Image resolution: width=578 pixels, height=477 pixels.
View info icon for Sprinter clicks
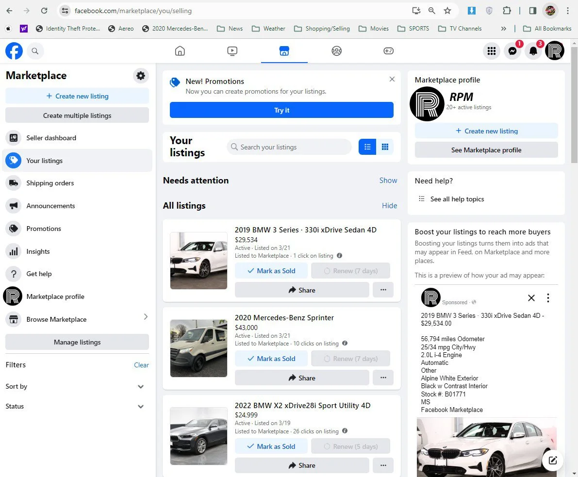coord(345,343)
